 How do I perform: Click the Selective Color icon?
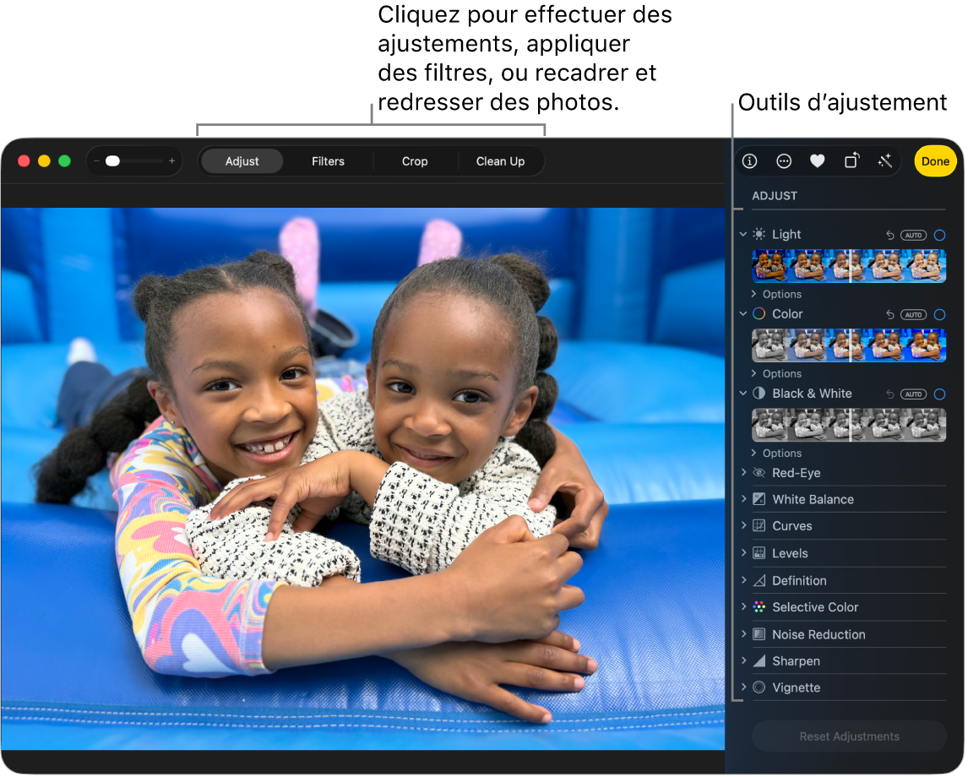[759, 606]
